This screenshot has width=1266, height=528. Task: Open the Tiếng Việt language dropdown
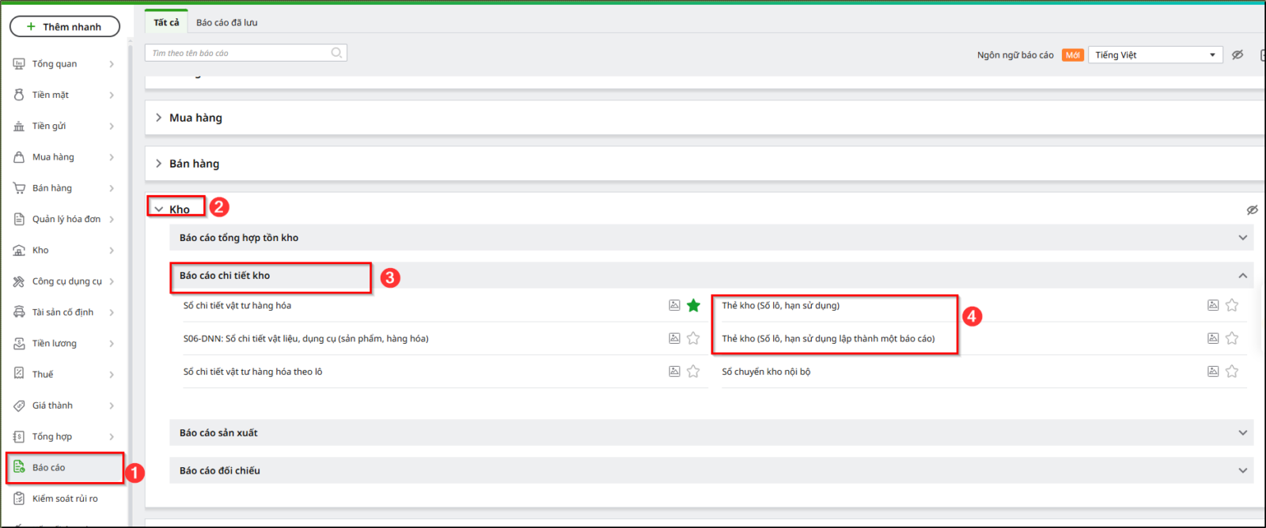(1154, 55)
